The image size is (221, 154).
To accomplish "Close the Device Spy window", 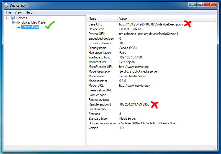I will click(x=210, y=4).
